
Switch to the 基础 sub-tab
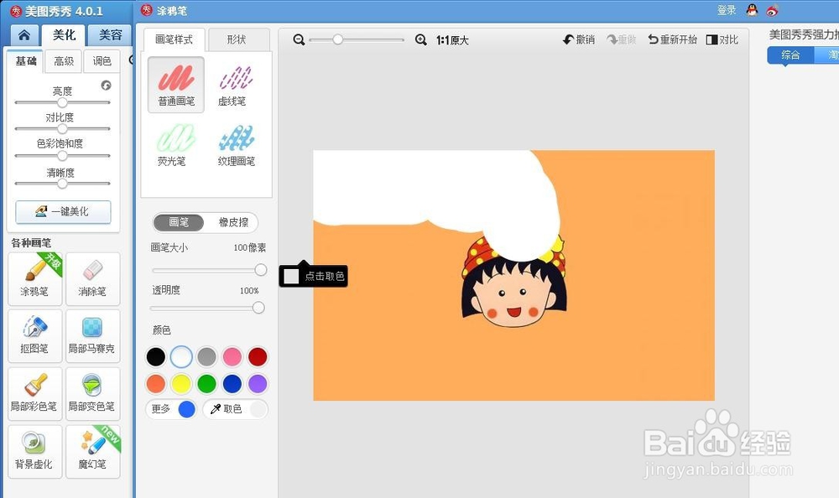click(x=26, y=61)
